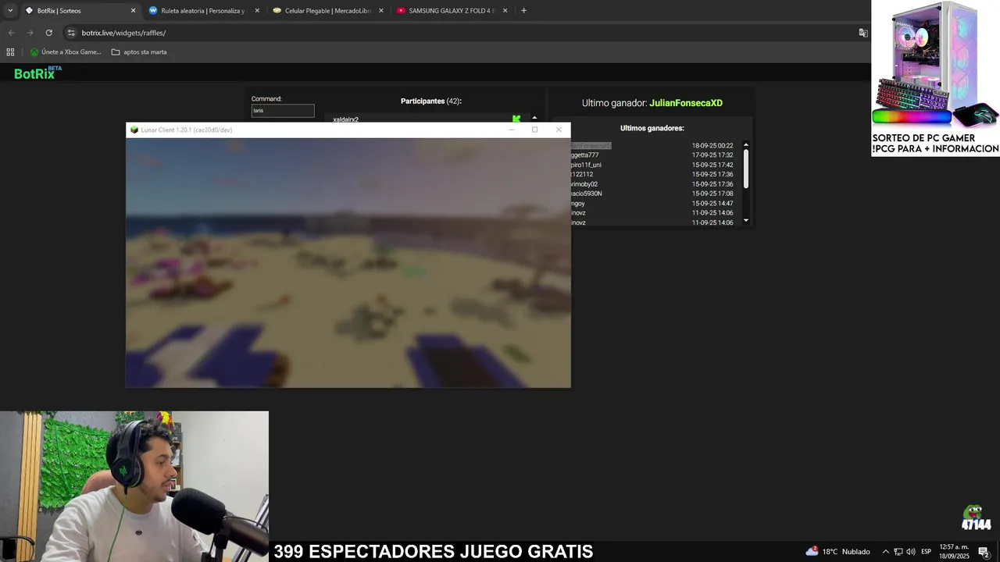Viewport: 1000px width, 562px height.
Task: Close the Lunar Client window
Action: [x=559, y=130]
